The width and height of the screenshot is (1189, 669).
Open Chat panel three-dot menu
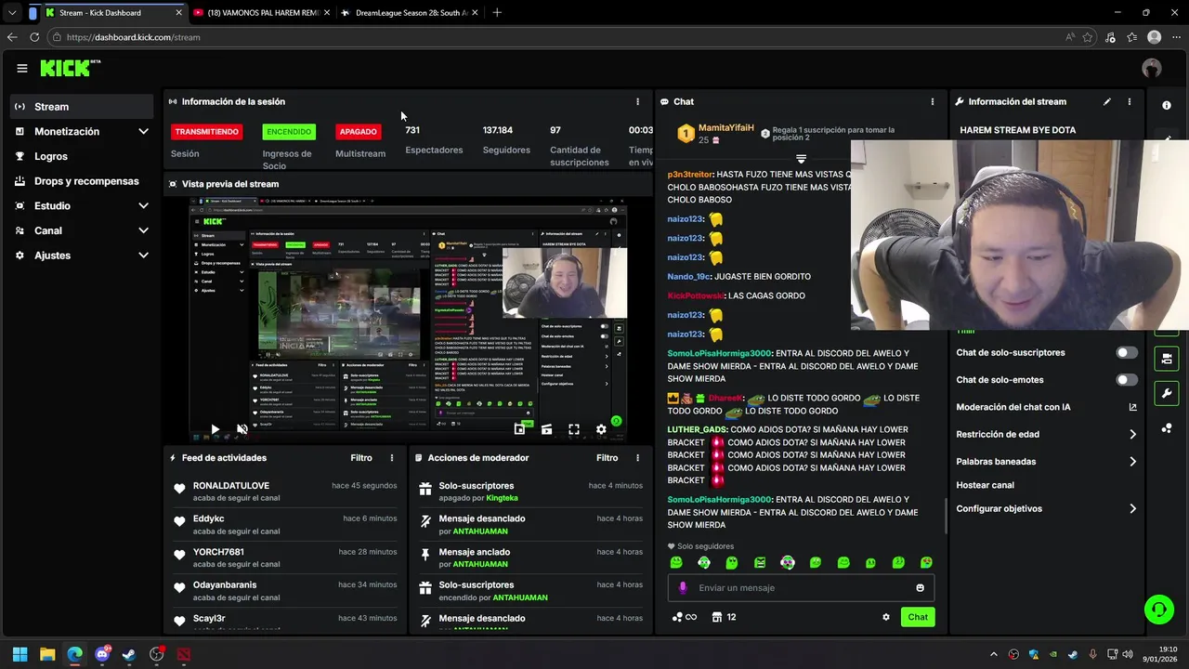click(x=933, y=101)
